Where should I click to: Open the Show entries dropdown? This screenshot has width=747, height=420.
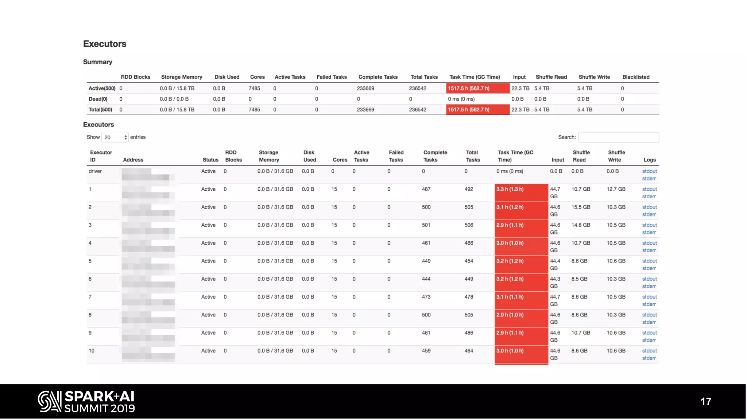point(115,137)
